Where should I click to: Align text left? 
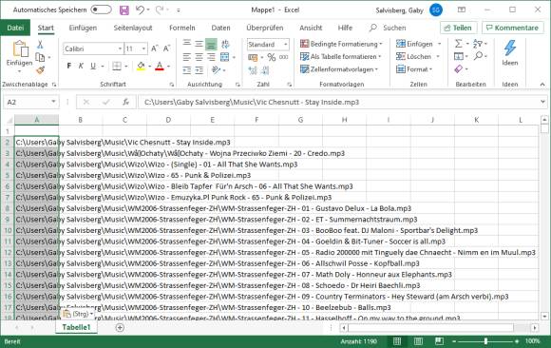click(x=187, y=57)
